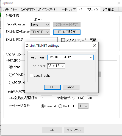The image size is (122, 136).
Task: Click the キャンセル button
Action: click(x=74, y=130)
